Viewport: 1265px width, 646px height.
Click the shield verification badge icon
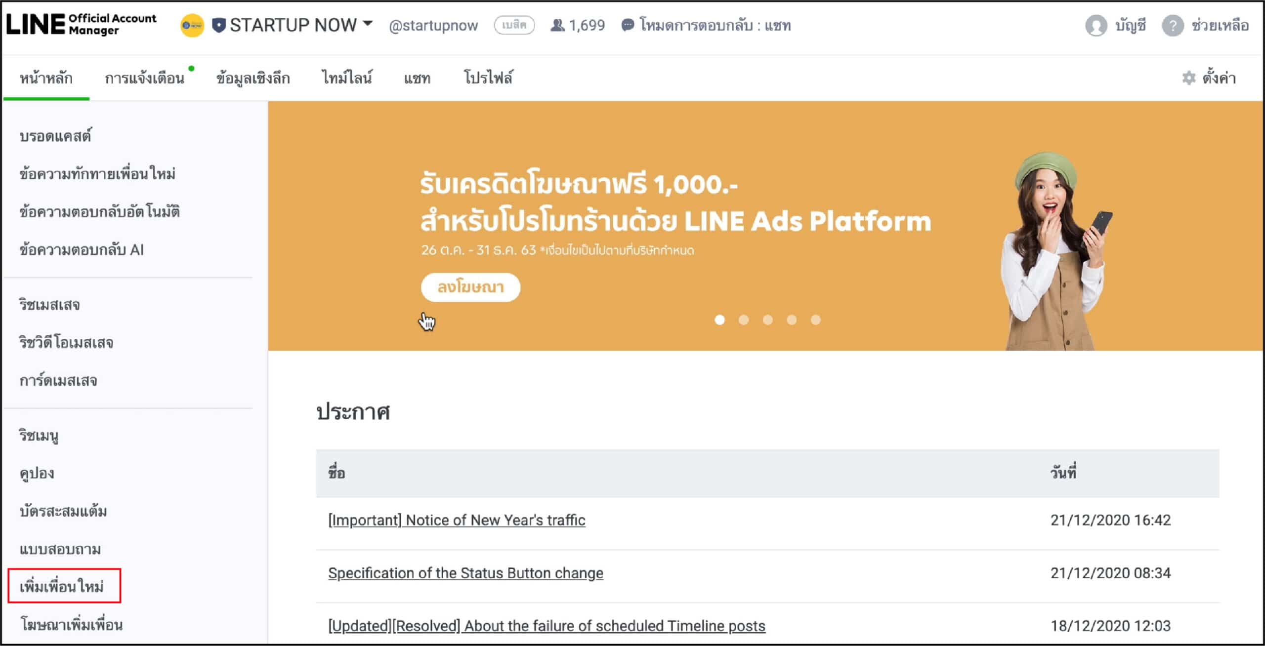click(218, 25)
